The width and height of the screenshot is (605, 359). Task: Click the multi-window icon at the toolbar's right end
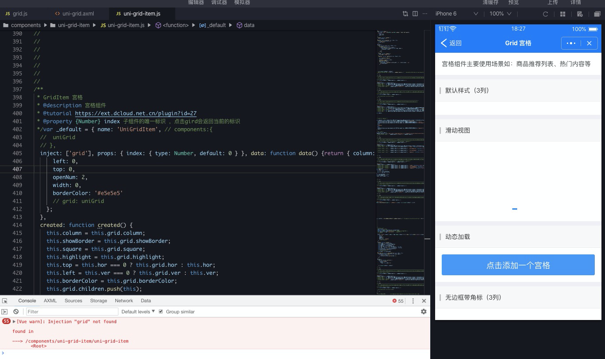point(597,14)
